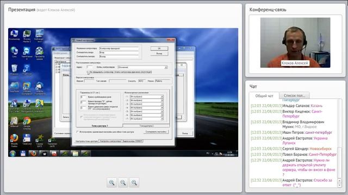348x195 pixels.
Task: Click the 'Адрес' address input field
Action: click(x=90, y=67)
